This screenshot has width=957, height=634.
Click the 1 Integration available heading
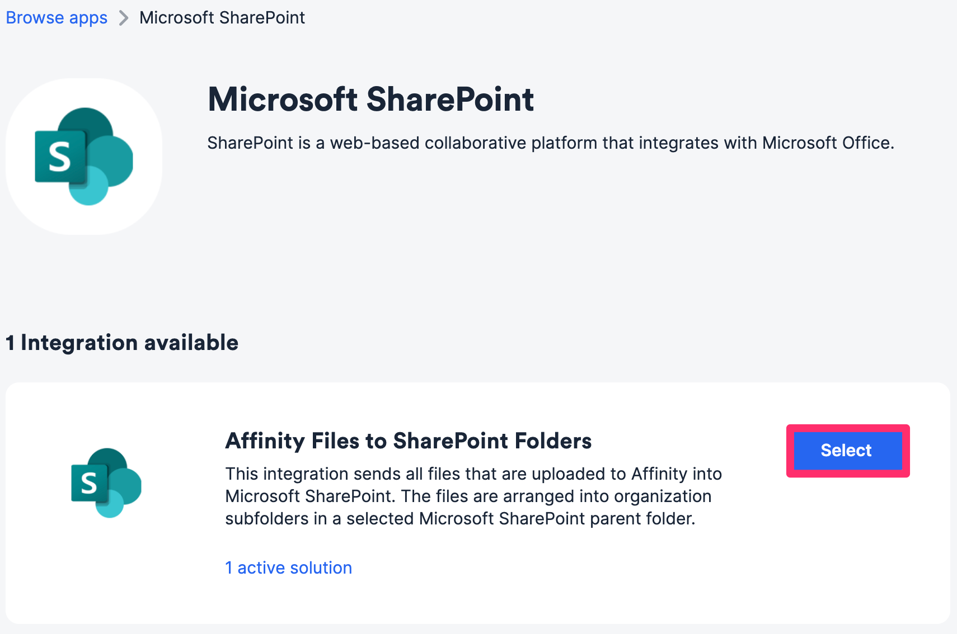point(121,342)
